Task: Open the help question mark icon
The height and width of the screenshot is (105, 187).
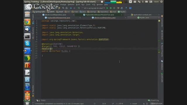Action: tap(126, 8)
